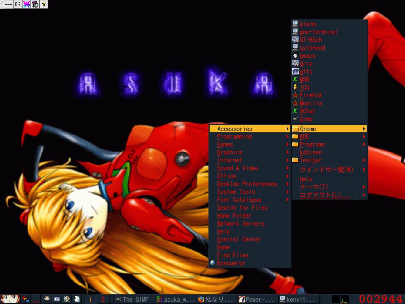Image resolution: width=405 pixels, height=304 pixels.
Task: Click the red 002944 counter display
Action: click(x=380, y=299)
